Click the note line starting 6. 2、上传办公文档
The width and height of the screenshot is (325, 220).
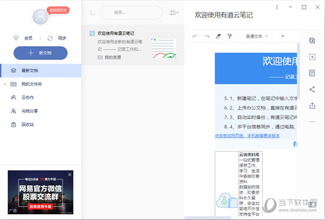tap(261, 108)
